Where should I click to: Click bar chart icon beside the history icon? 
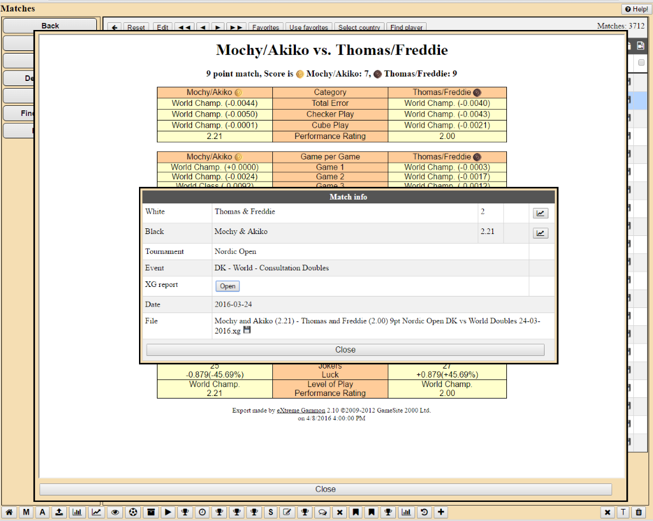[x=406, y=512]
